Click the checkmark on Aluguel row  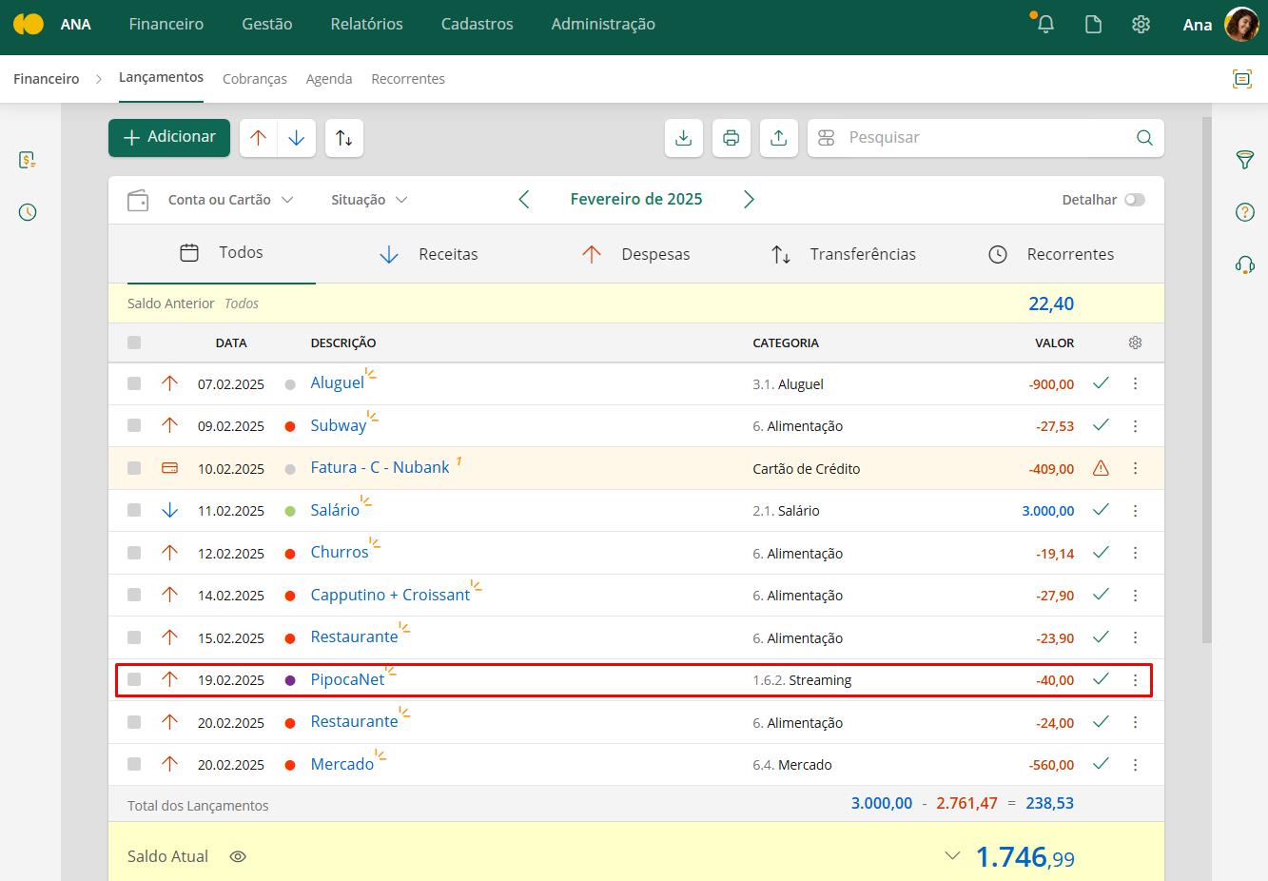1101,383
